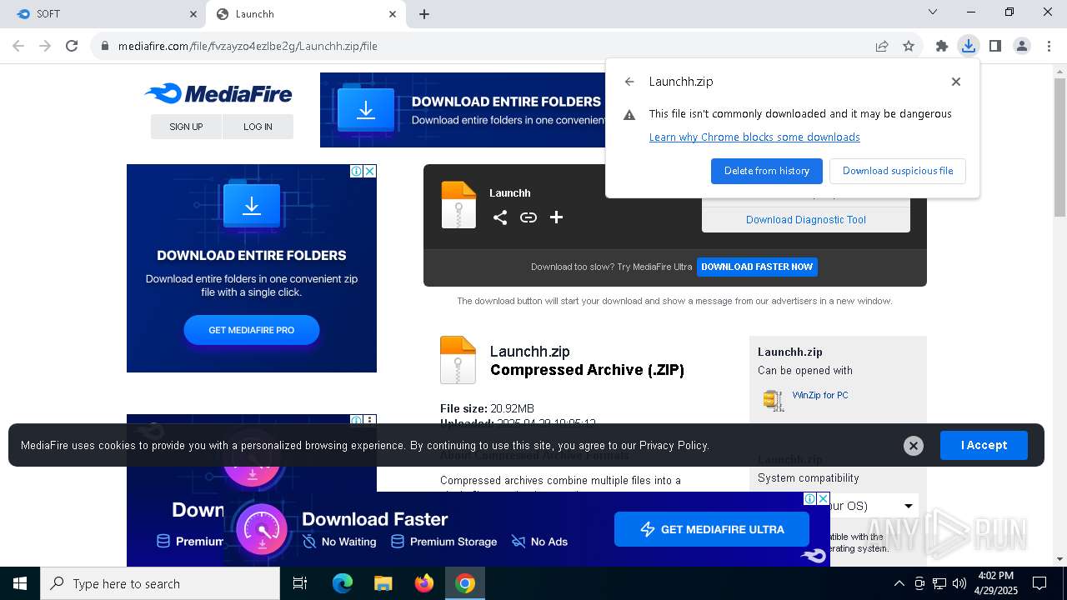1067x600 pixels.
Task: Dismiss the cookie notice with the X icon
Action: coord(914,446)
